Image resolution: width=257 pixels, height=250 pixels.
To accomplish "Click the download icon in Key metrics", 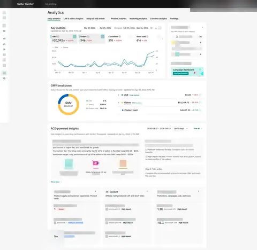I will [x=156, y=28].
